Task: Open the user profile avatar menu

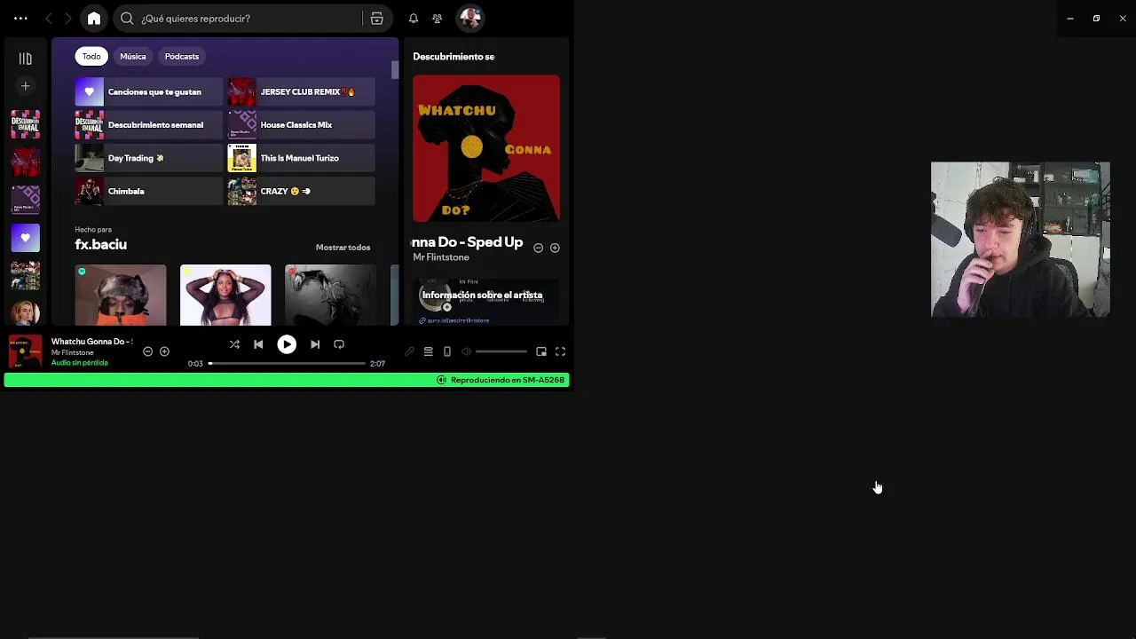Action: pos(469,18)
